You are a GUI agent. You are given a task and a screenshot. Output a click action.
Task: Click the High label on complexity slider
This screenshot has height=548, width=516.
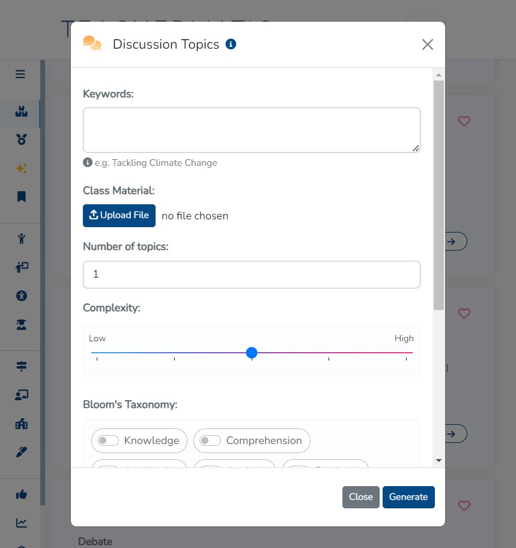coord(404,338)
